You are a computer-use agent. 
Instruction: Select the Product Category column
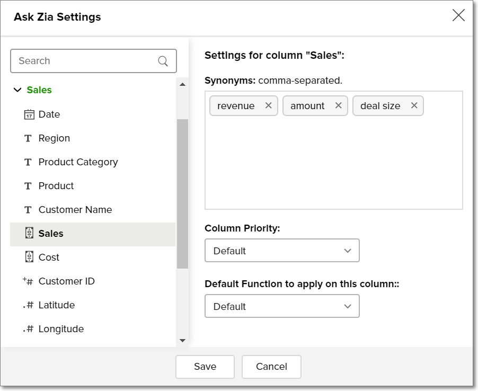tap(78, 162)
